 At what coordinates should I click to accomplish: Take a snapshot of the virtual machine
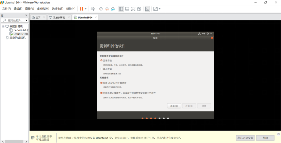[x=101, y=9]
